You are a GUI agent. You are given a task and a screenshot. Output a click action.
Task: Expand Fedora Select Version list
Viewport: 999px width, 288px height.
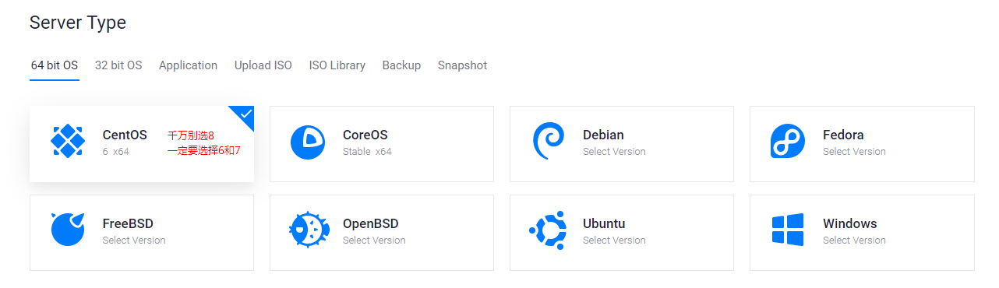click(x=854, y=152)
